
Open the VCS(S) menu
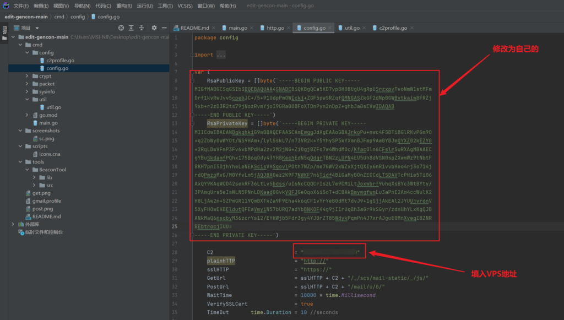(x=185, y=6)
